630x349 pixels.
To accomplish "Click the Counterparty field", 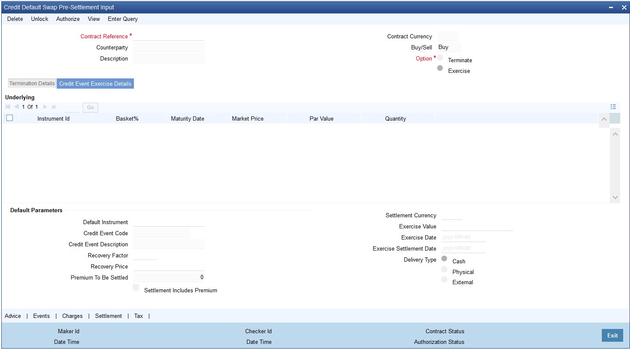I will click(169, 47).
